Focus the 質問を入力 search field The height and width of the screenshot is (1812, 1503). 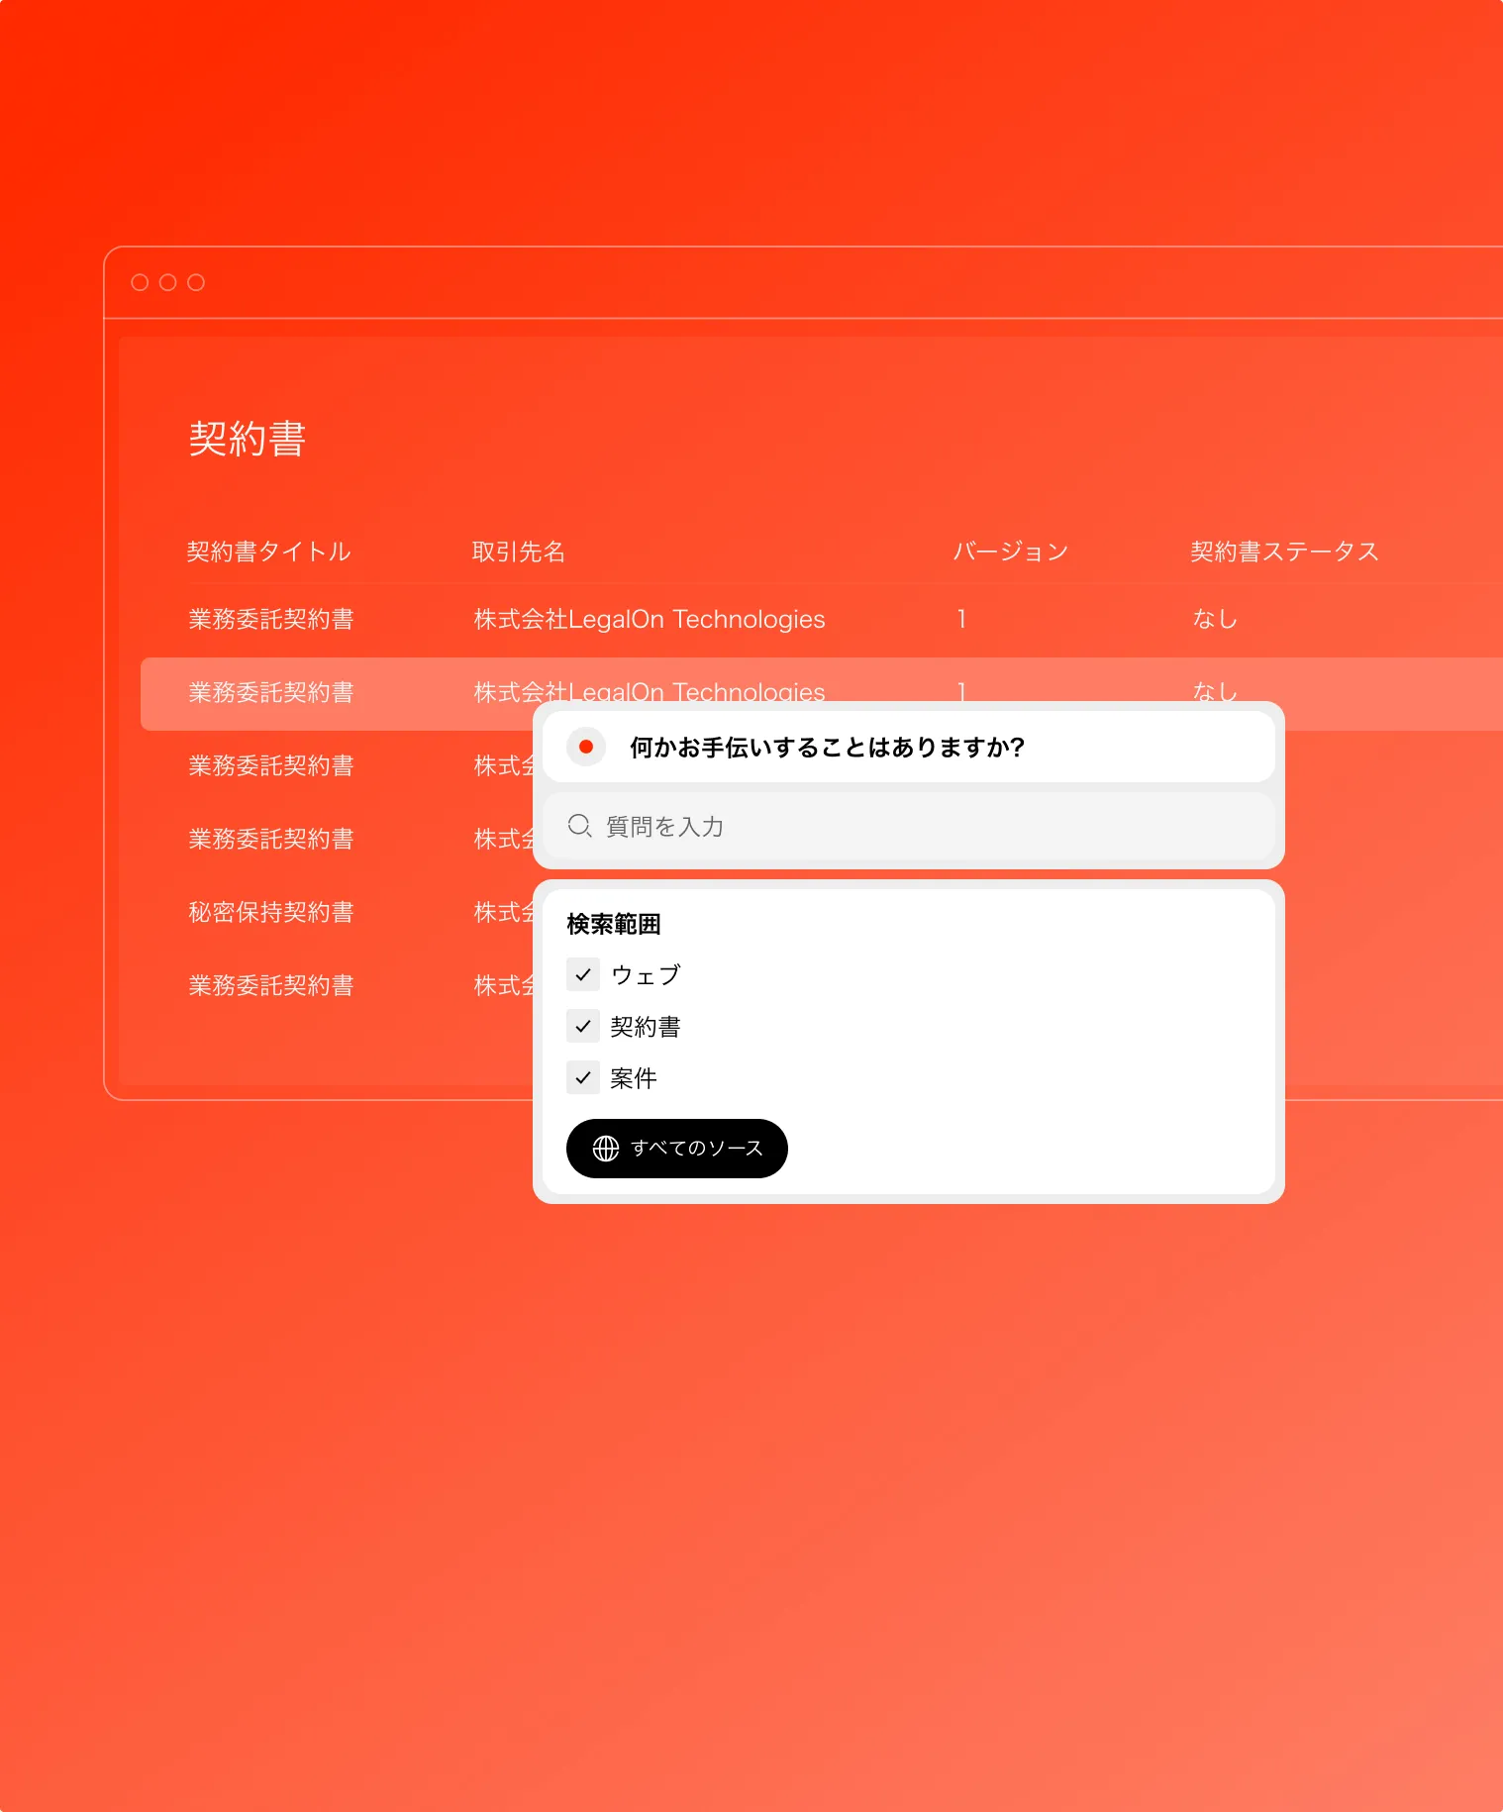coord(911,826)
